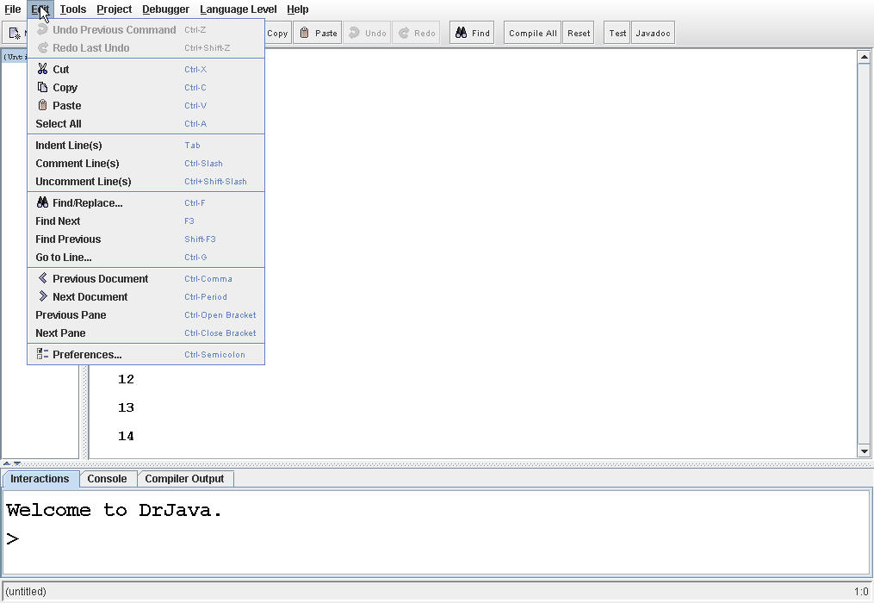The width and height of the screenshot is (874, 603).
Task: Click the Welcome to DrJava. text
Action: [115, 510]
